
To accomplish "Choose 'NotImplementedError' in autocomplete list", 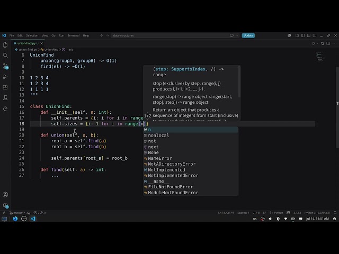I will (191, 175).
